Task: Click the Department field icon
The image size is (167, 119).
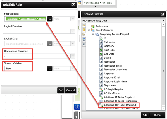Action: point(101,85)
